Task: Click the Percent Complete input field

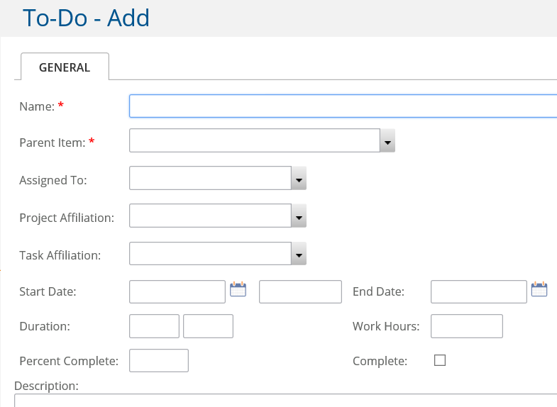Action: 159,360
